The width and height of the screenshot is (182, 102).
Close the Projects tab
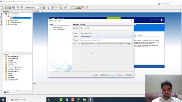pos(10,12)
